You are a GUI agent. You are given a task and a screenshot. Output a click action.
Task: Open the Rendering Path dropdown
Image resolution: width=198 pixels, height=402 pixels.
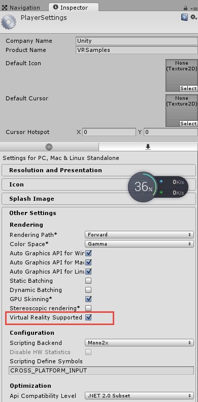tap(139, 234)
